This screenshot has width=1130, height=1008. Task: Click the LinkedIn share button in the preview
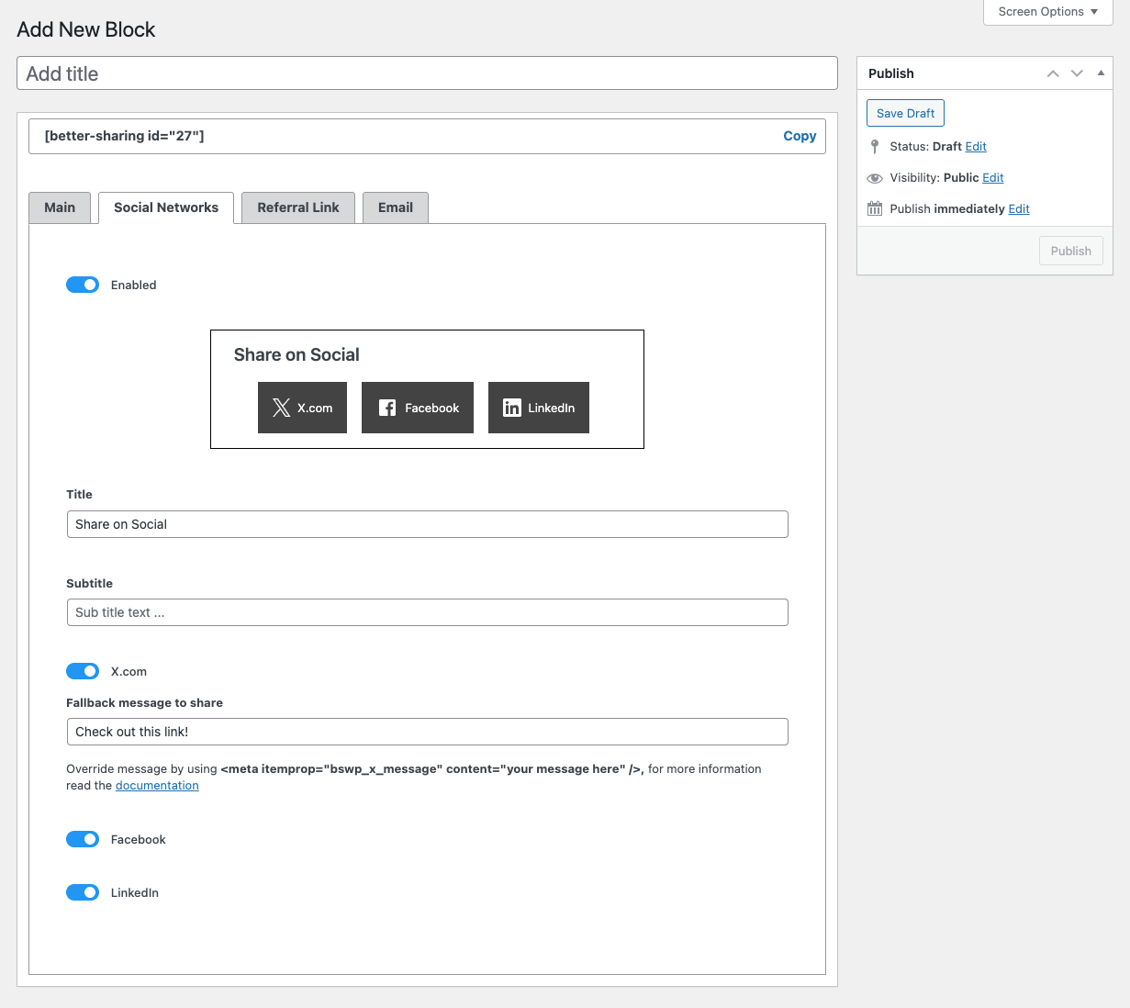(x=539, y=408)
